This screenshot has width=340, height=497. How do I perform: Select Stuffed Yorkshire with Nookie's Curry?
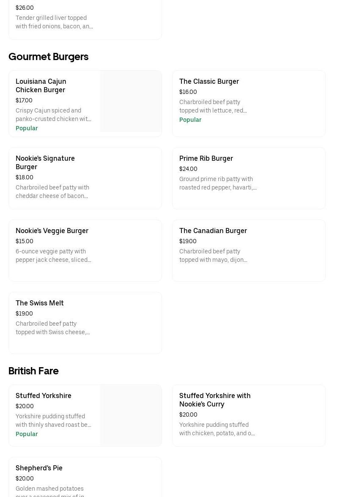pos(215,400)
